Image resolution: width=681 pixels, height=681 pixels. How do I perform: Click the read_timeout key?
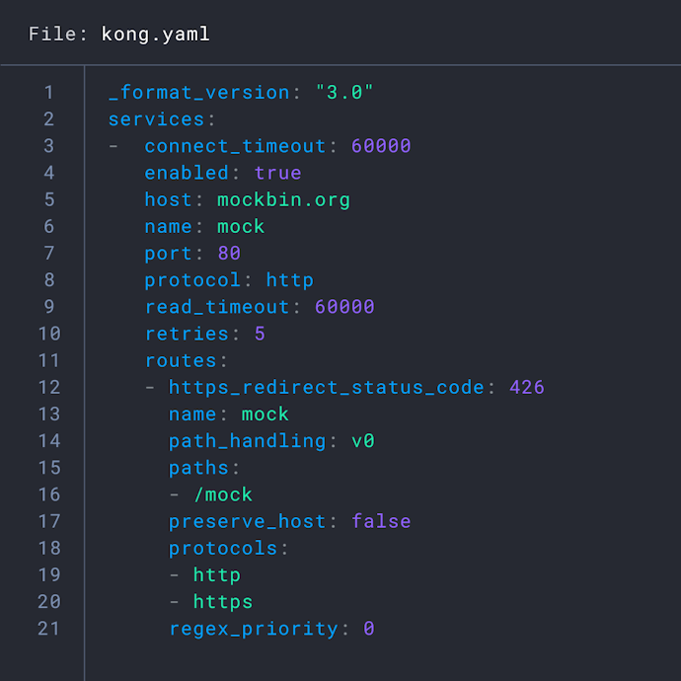click(217, 306)
